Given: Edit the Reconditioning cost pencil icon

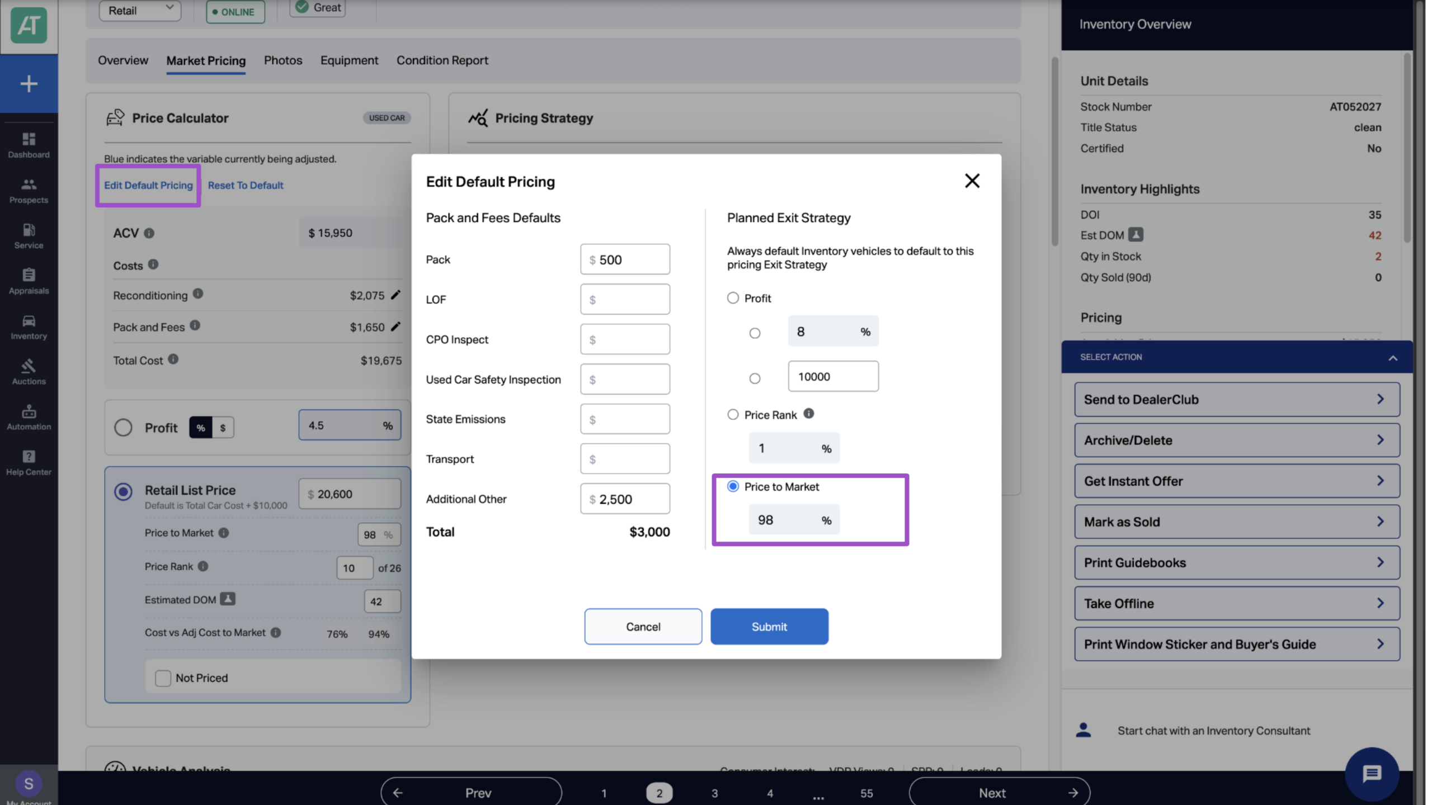Looking at the screenshot, I should (x=395, y=295).
